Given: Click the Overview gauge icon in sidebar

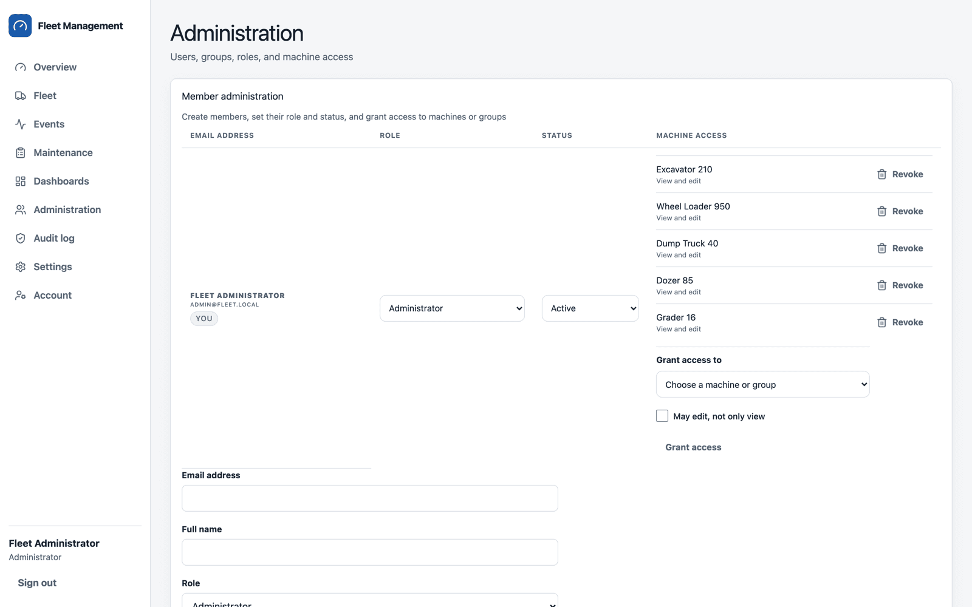Looking at the screenshot, I should 21,67.
